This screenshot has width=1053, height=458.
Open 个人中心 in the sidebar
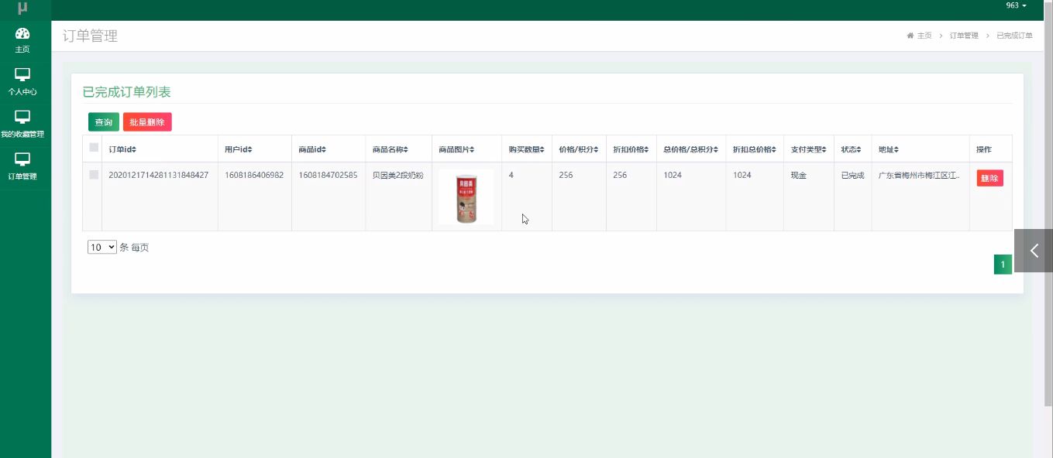[x=22, y=83]
